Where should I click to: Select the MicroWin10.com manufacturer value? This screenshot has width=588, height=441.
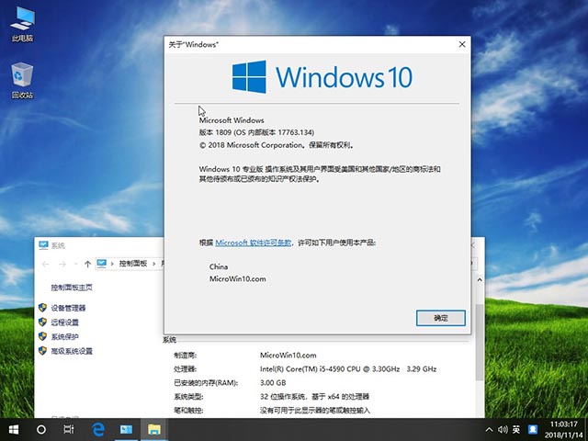click(x=288, y=356)
